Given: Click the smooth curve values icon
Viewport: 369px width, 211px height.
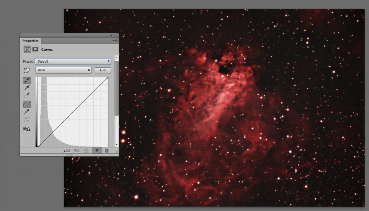Looking at the screenshot, I should 27,120.
